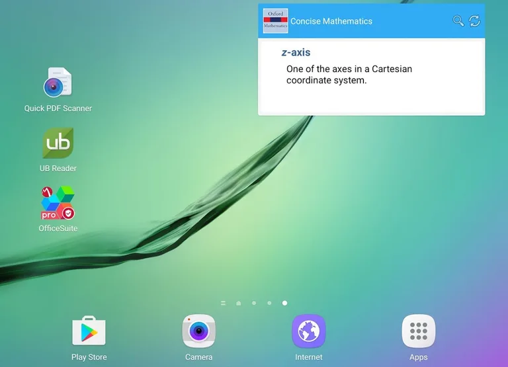Open the Quick PDF Scanner app
This screenshot has height=367, width=508.
(58, 83)
